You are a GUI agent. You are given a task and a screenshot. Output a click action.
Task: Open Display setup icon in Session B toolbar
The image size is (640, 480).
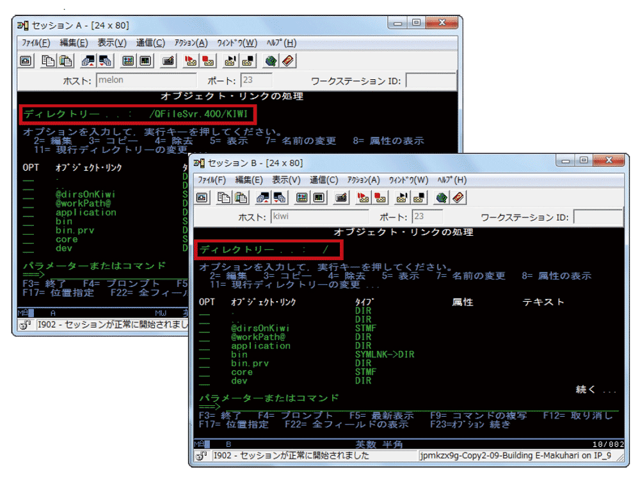click(301, 197)
